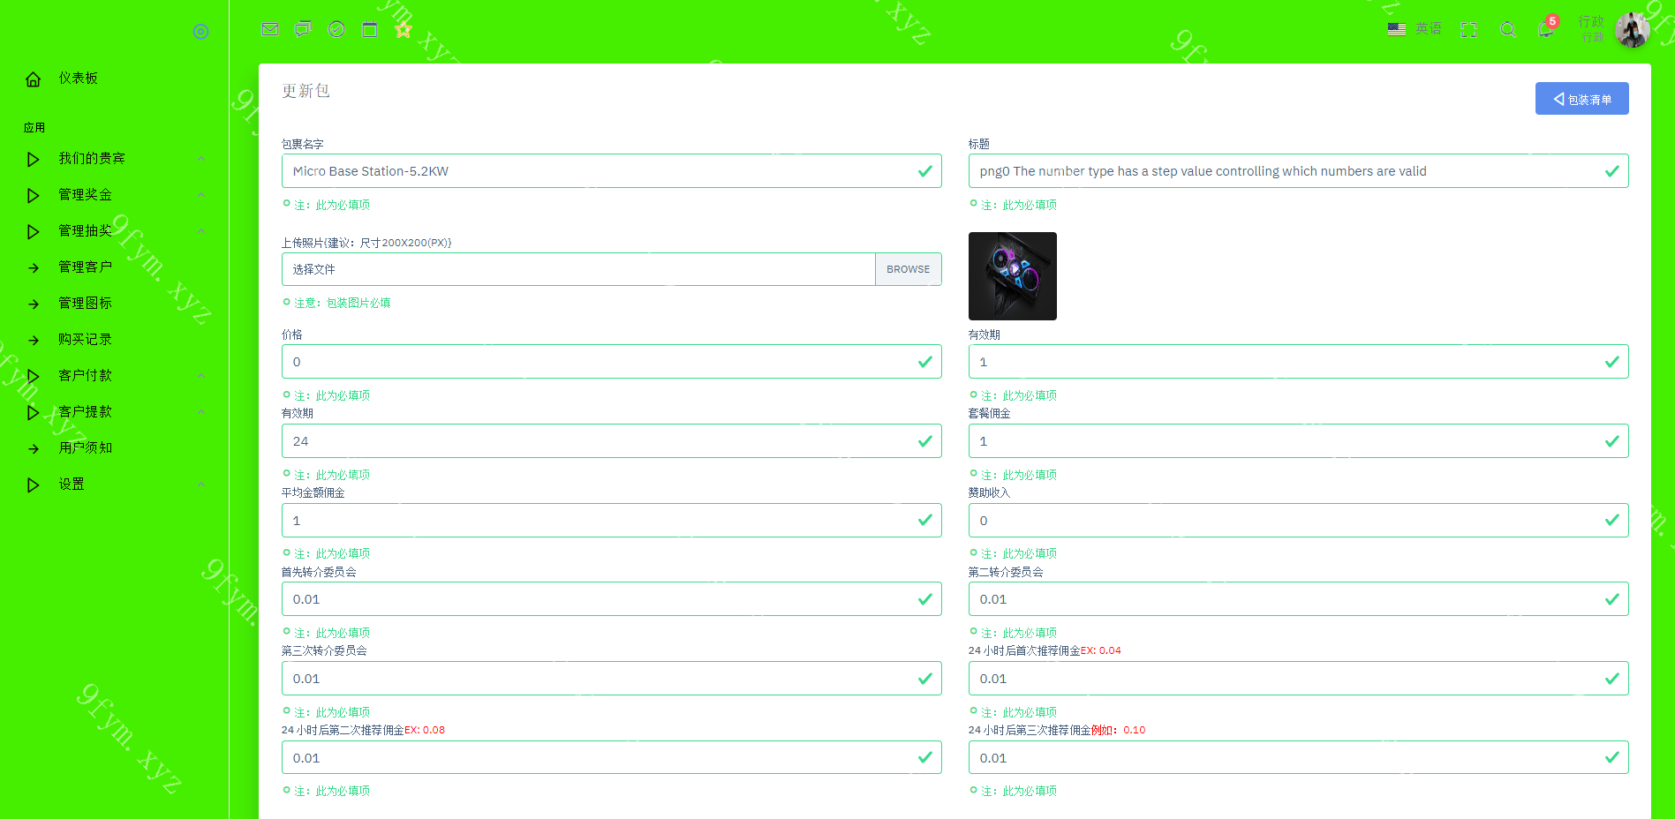The height and width of the screenshot is (819, 1675).
Task: Click the uploaded package image thumbnail
Action: tap(1013, 276)
